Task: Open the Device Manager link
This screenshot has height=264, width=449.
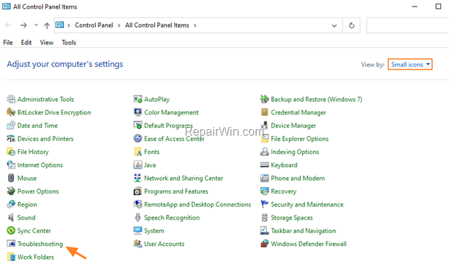Action: point(294,126)
